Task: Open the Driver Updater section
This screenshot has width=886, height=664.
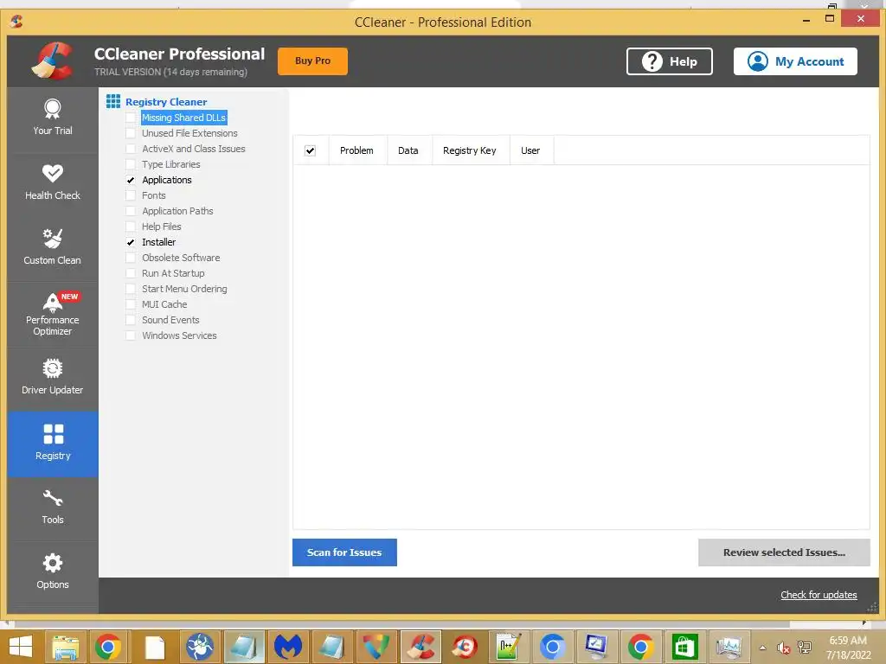Action: coord(53,379)
